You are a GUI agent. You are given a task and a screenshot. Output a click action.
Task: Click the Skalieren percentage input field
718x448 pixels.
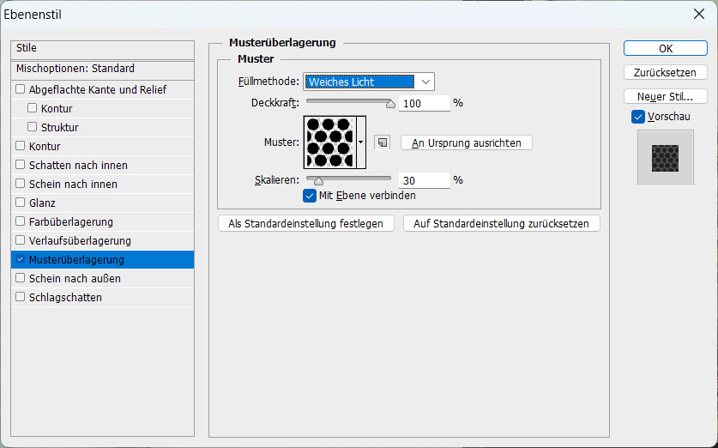[x=424, y=180]
